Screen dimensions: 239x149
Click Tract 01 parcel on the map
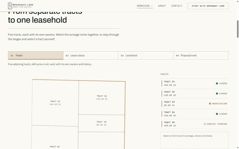click(55, 103)
